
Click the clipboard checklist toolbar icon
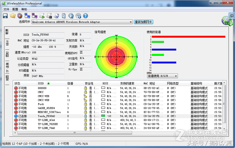64,16
